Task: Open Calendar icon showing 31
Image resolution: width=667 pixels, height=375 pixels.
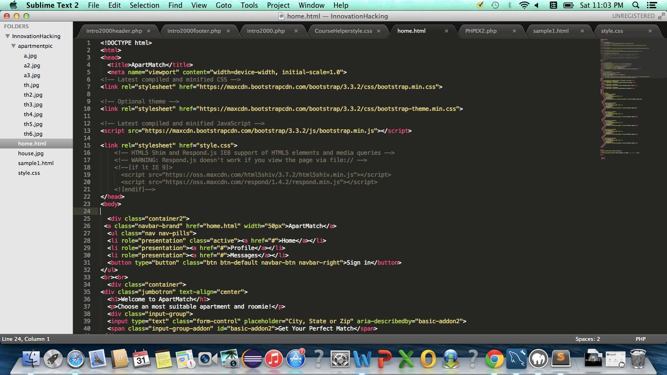Action: tap(141, 359)
